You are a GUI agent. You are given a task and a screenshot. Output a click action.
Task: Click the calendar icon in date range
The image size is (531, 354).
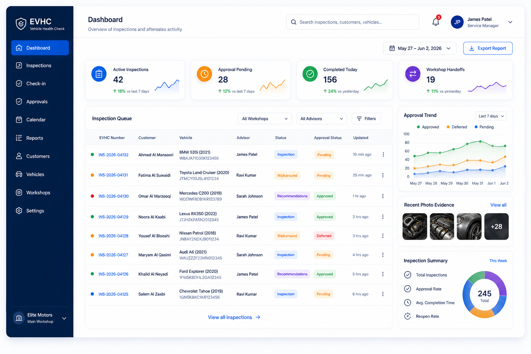click(392, 48)
